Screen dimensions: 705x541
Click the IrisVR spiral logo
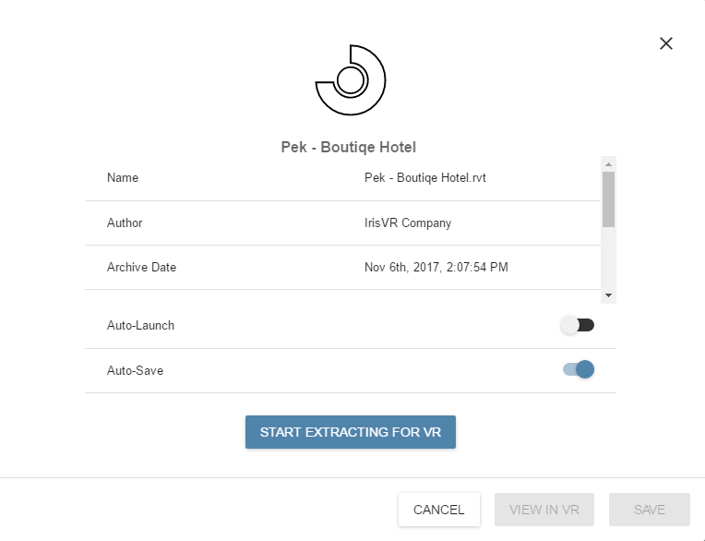pyautogui.click(x=351, y=80)
